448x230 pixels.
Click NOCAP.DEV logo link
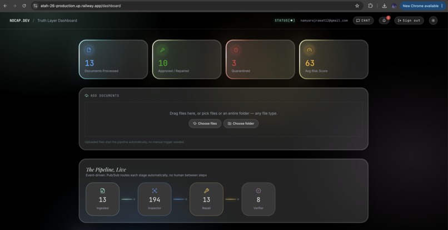pos(19,21)
